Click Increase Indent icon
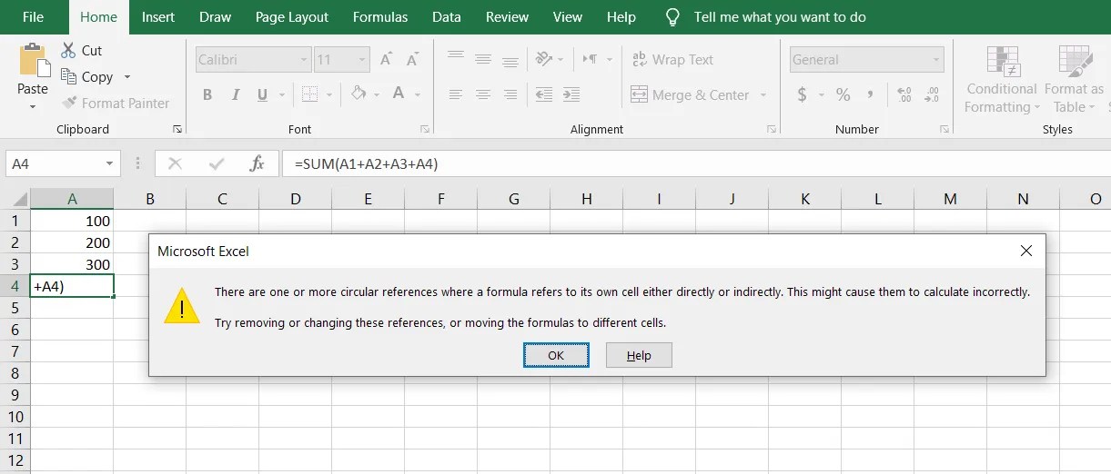The image size is (1111, 474). pyautogui.click(x=571, y=94)
